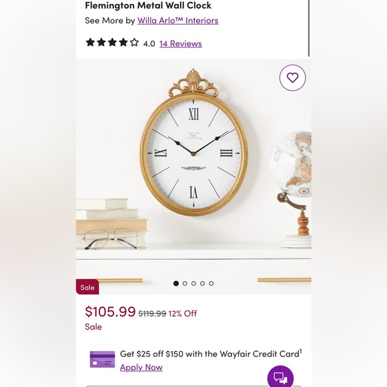Click the 12% Off discount label
The height and width of the screenshot is (387, 387).
point(183,314)
